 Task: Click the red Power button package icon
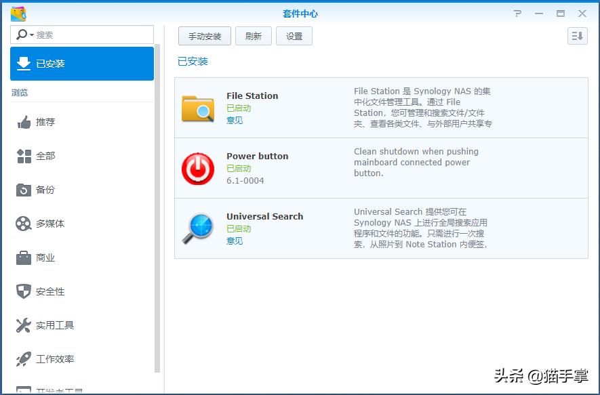pyautogui.click(x=198, y=169)
